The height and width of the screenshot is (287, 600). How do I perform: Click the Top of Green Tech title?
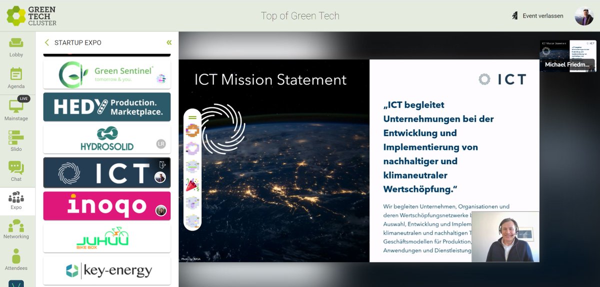(x=300, y=16)
